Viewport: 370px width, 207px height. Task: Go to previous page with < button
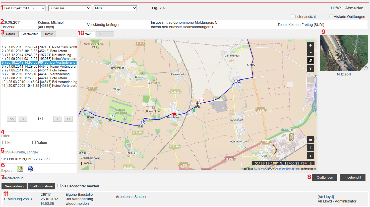23,119
